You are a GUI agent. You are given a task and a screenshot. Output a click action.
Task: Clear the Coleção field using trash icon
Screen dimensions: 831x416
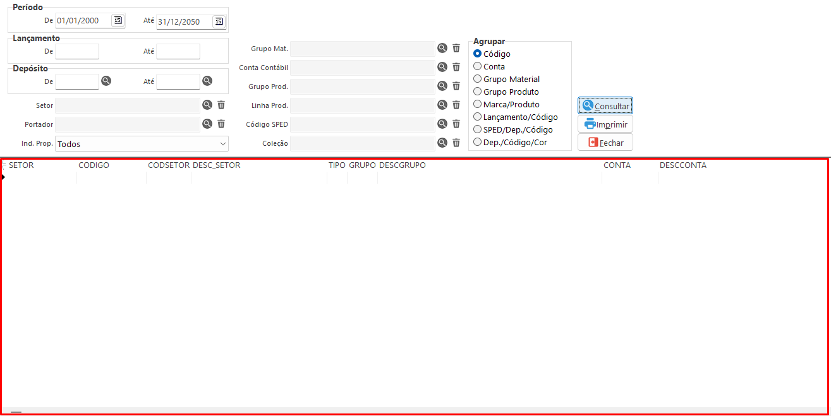pos(456,143)
